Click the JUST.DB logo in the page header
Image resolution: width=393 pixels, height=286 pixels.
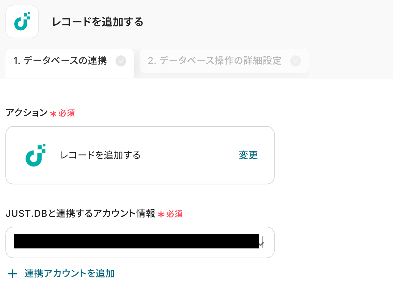[x=22, y=22]
